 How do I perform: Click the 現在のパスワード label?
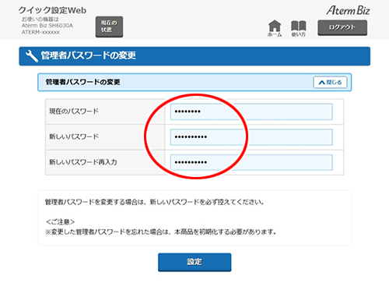[x=74, y=111]
